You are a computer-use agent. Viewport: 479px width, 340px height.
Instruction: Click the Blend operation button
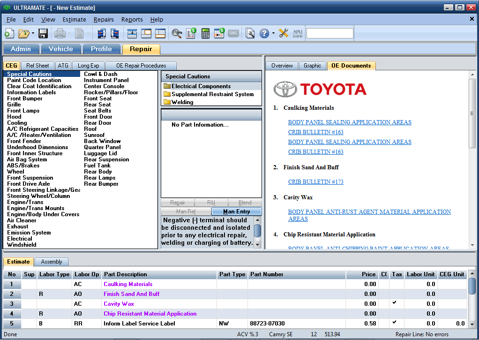[245, 203]
